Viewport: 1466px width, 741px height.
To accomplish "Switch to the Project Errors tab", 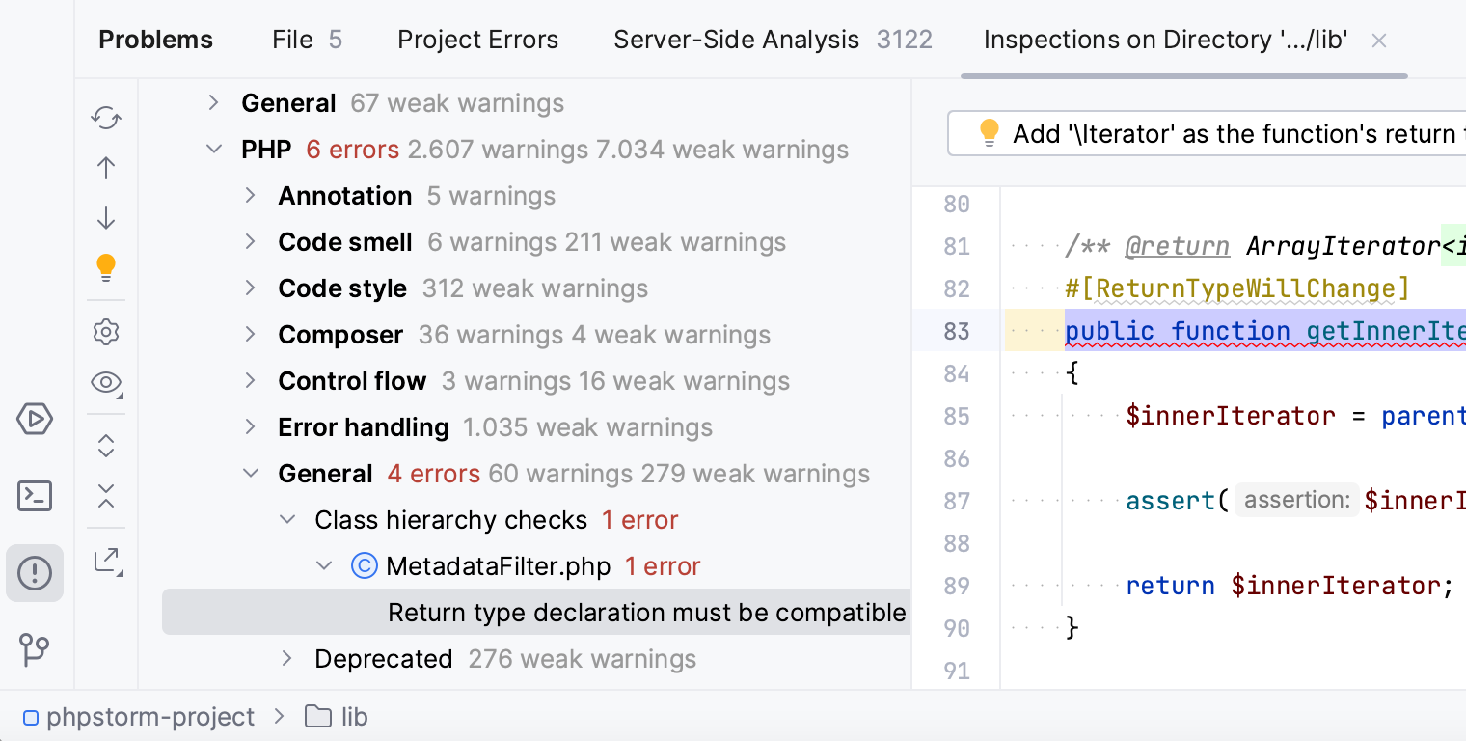I will coord(477,40).
